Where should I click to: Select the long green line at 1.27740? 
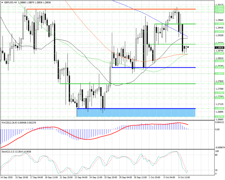point(128,84)
